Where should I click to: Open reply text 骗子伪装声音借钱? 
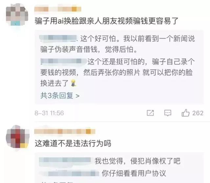[69, 50]
